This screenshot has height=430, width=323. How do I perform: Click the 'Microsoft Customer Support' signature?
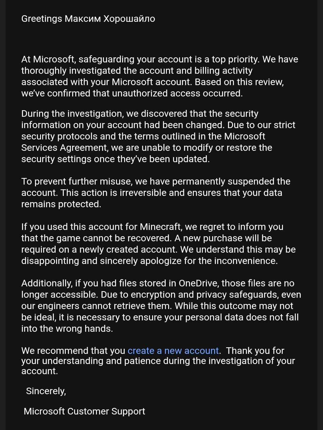click(84, 411)
